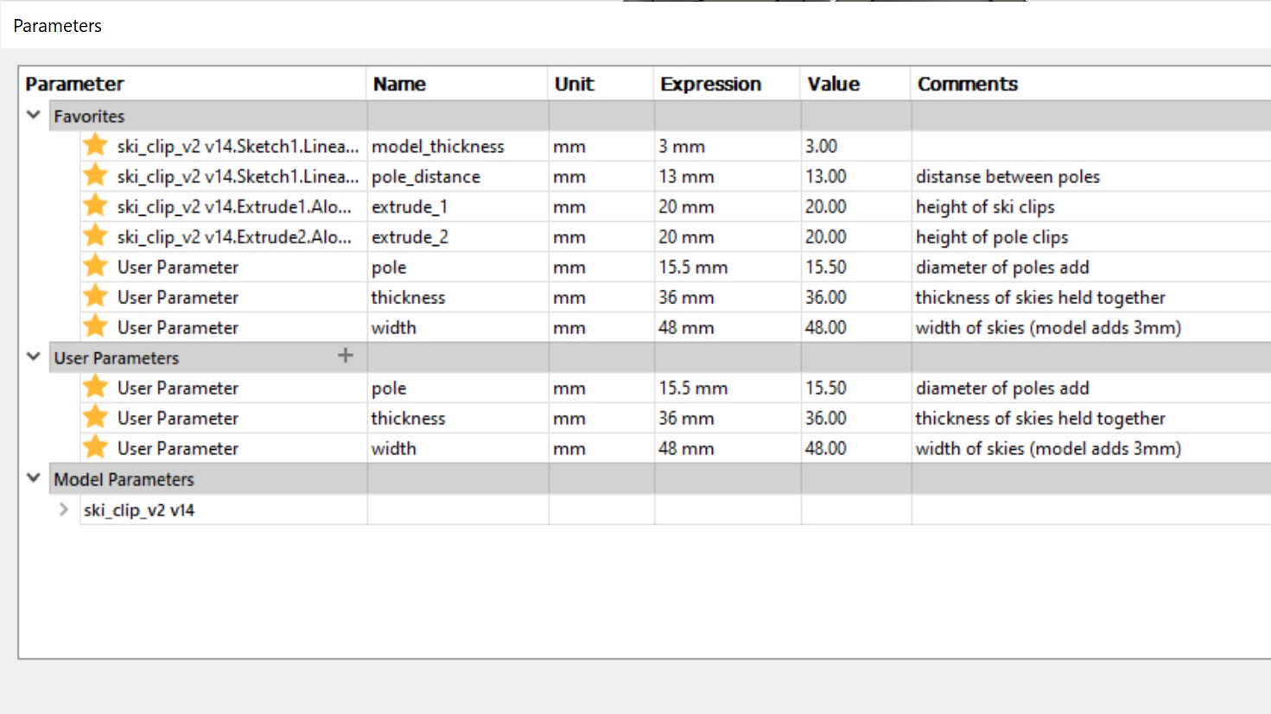Click the star next to extrude_2 parameter

(x=95, y=236)
